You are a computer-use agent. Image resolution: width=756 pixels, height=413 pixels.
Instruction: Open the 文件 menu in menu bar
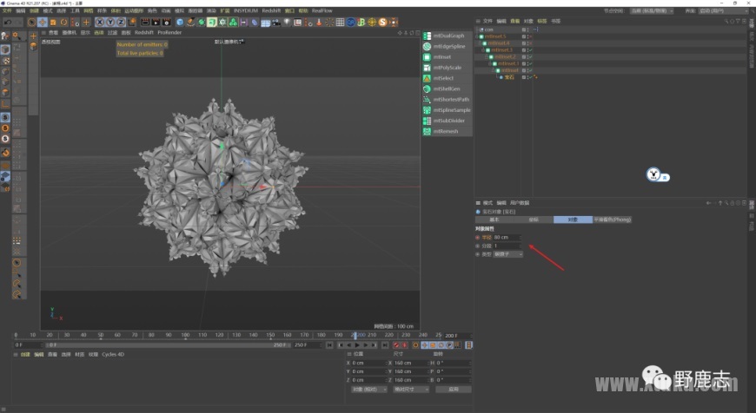[x=7, y=10]
